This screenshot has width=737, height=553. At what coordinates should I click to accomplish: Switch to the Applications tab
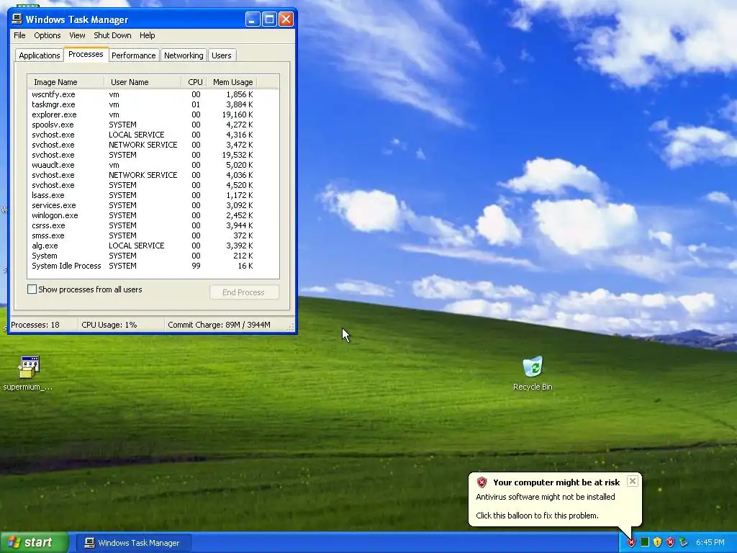(40, 55)
